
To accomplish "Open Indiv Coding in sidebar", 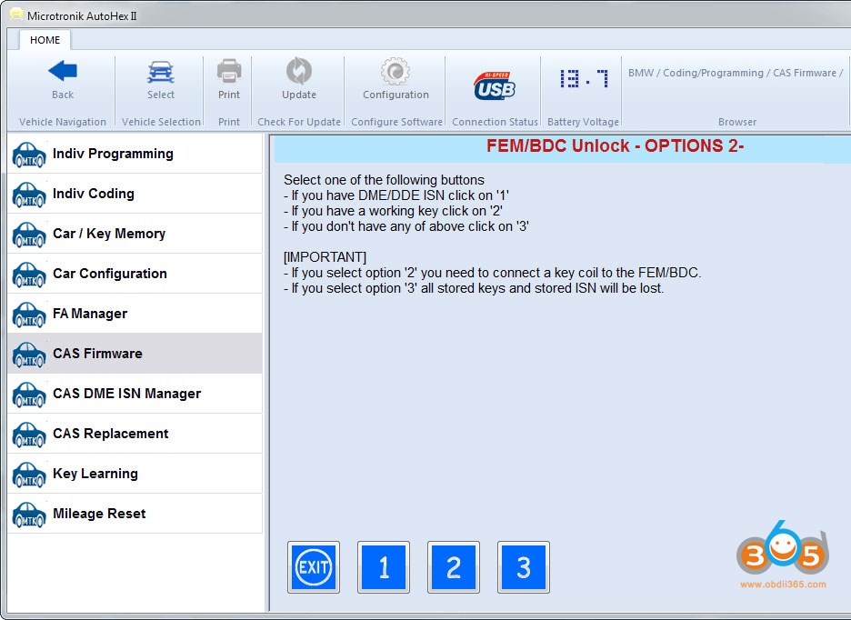I will (135, 194).
